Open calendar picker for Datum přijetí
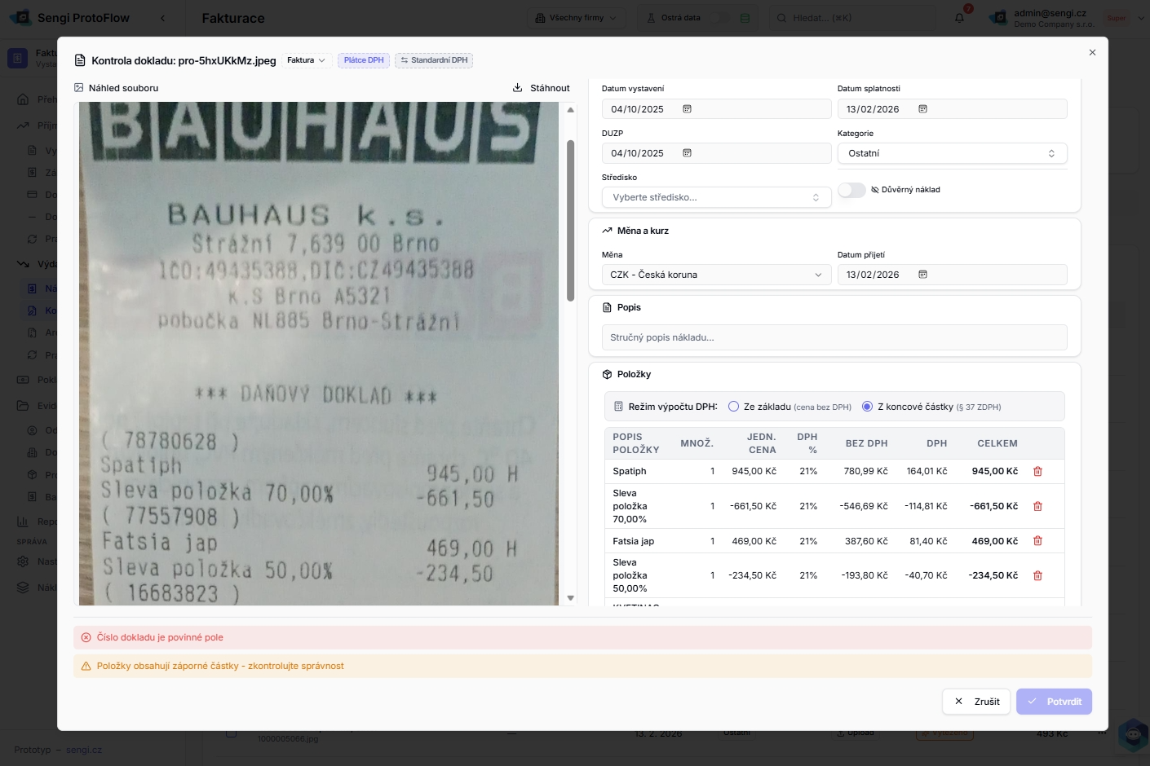The width and height of the screenshot is (1150, 766). coord(922,275)
